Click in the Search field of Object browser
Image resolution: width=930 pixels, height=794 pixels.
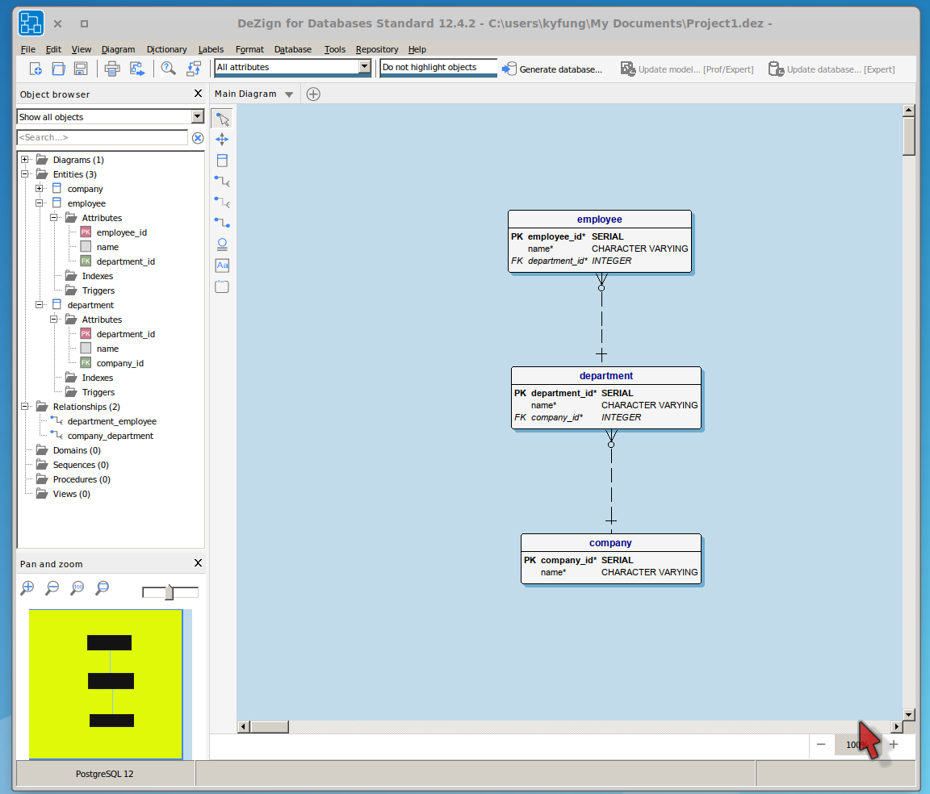pos(101,137)
